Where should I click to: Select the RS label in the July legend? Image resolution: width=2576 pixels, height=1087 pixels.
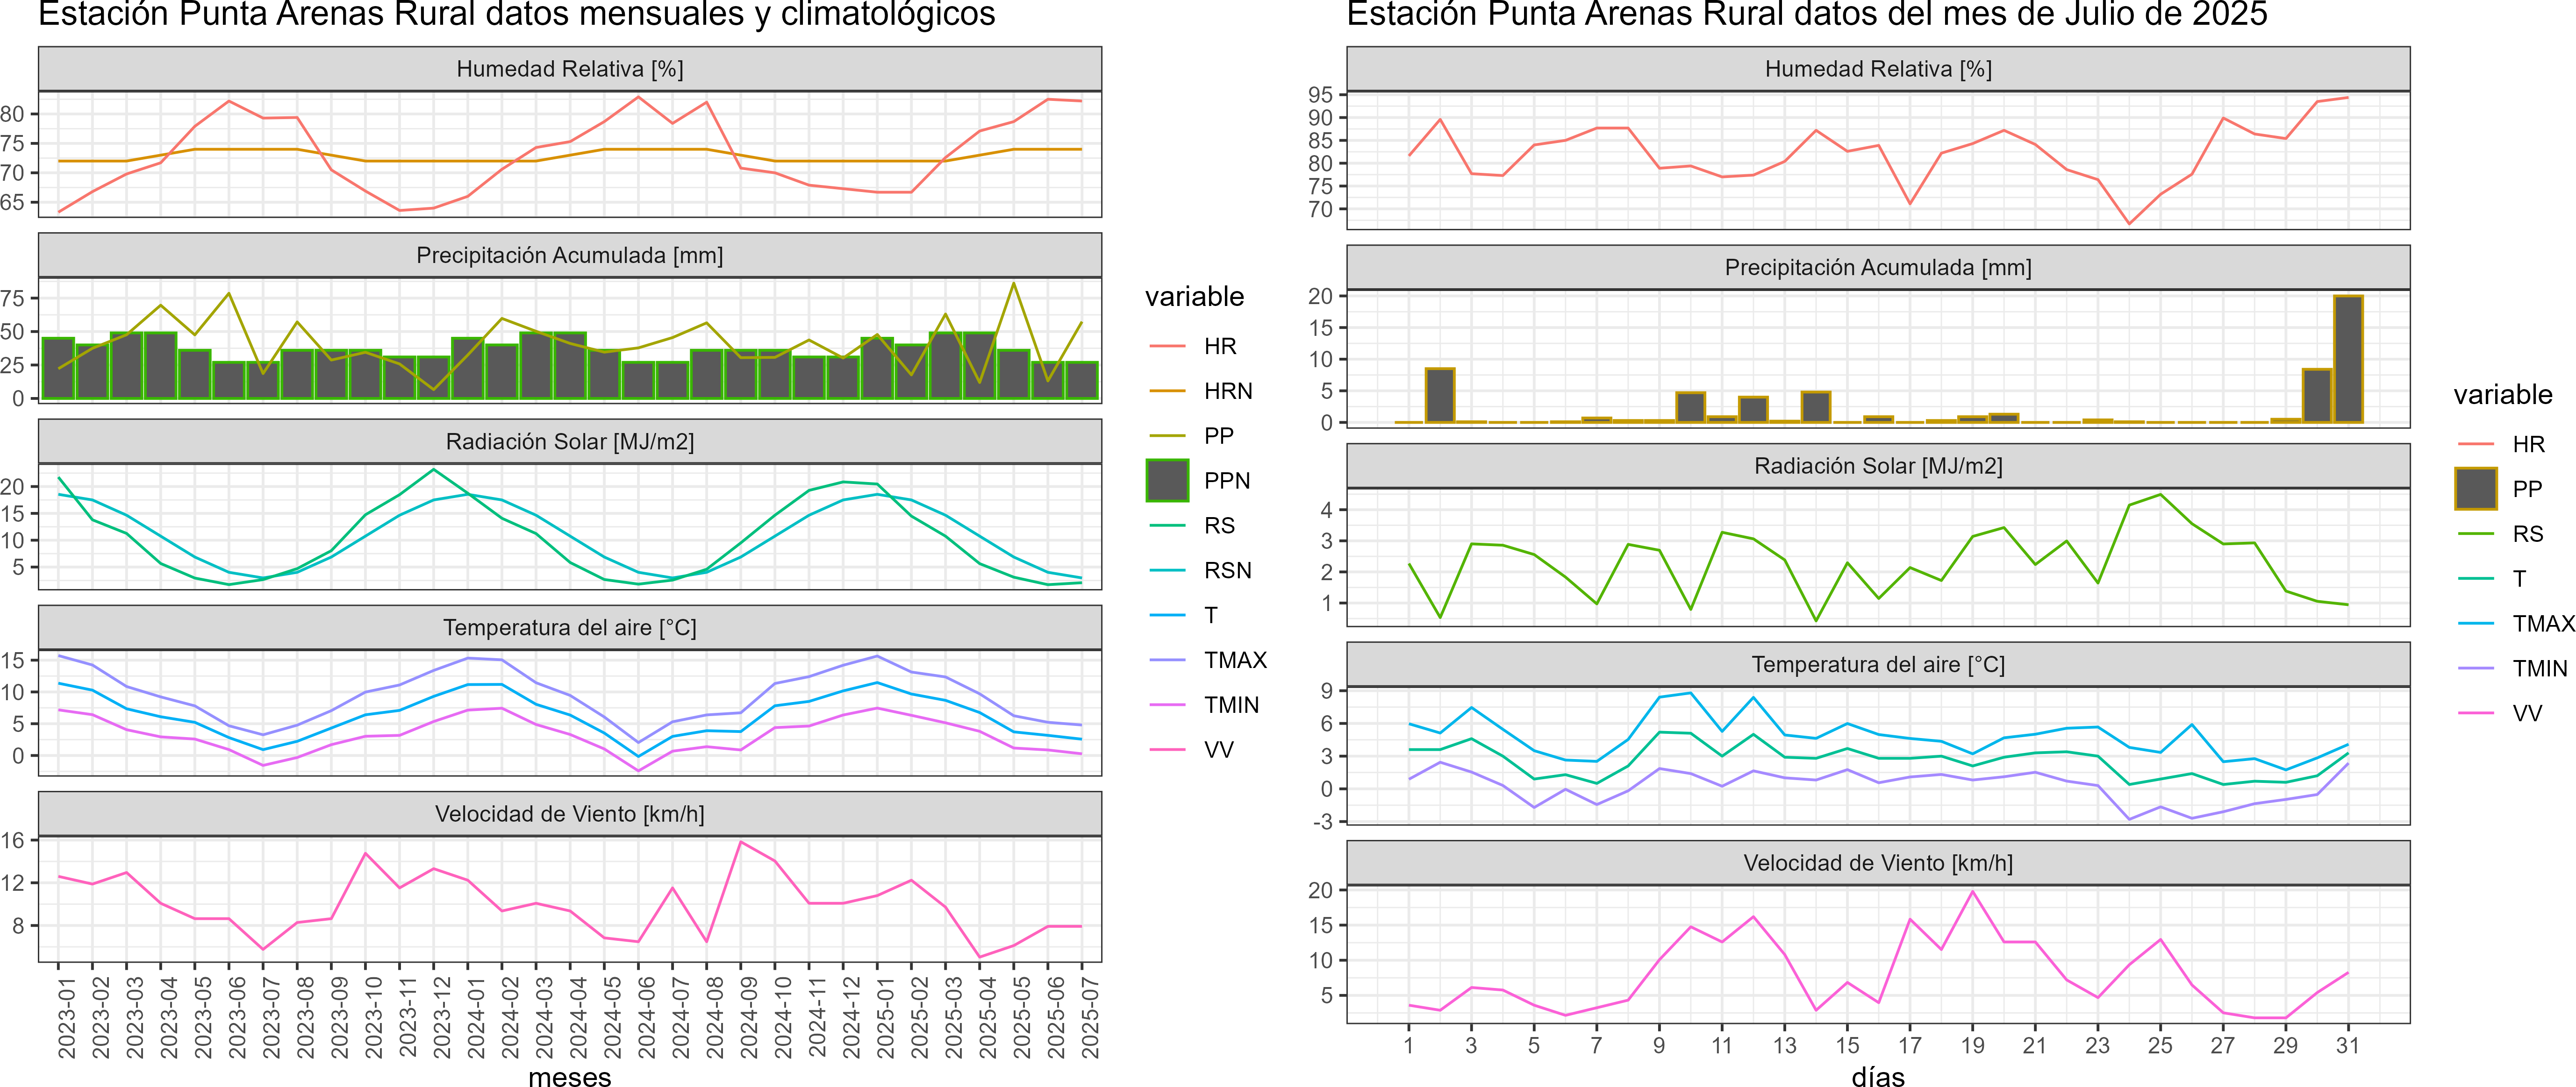[2528, 534]
